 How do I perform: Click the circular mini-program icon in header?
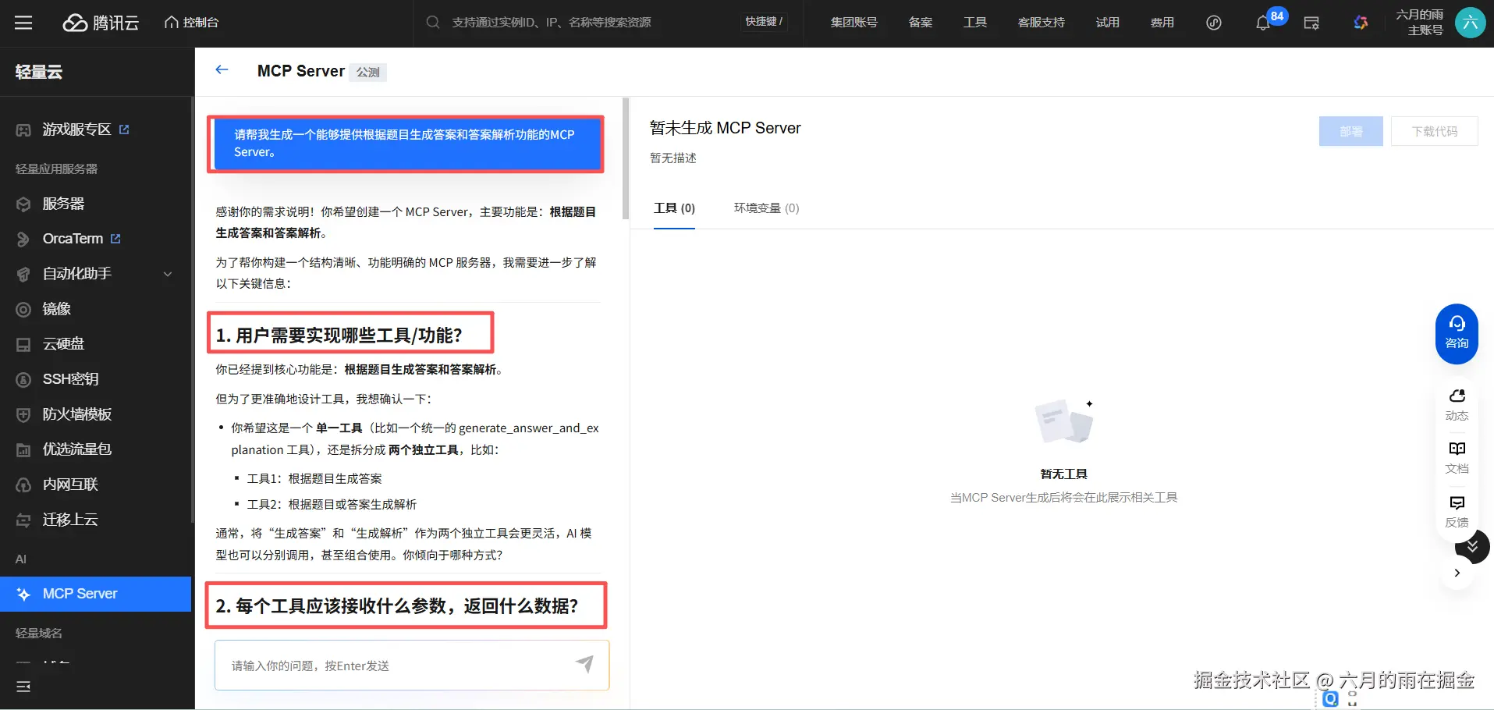(1214, 23)
